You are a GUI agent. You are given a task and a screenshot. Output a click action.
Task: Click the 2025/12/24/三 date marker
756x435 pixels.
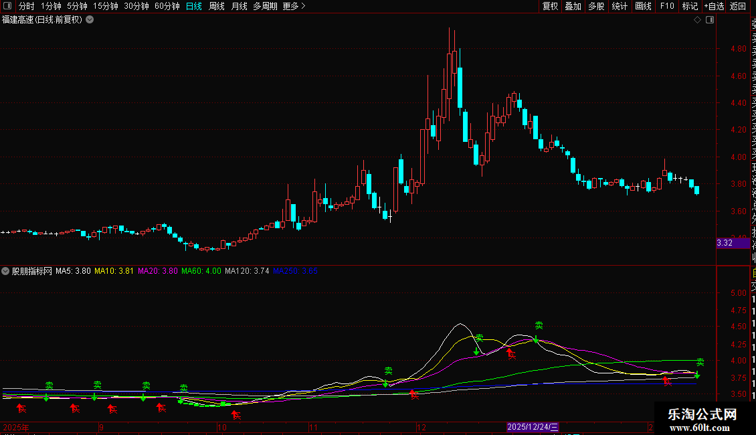coord(533,427)
